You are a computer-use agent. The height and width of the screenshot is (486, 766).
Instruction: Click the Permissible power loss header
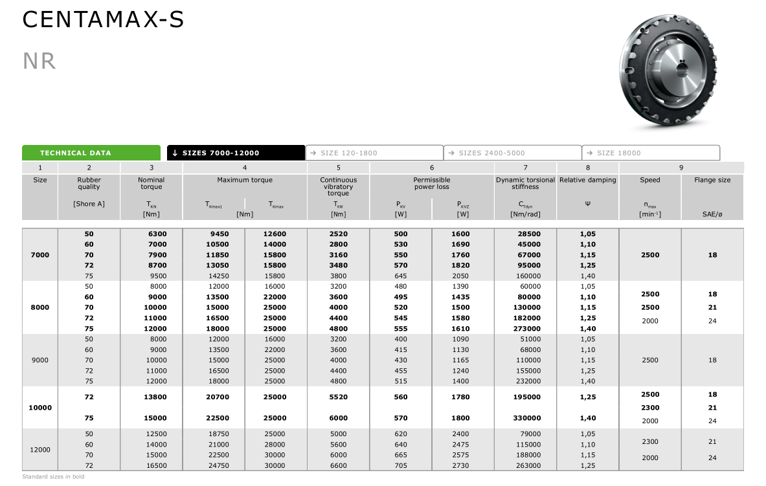click(x=432, y=183)
